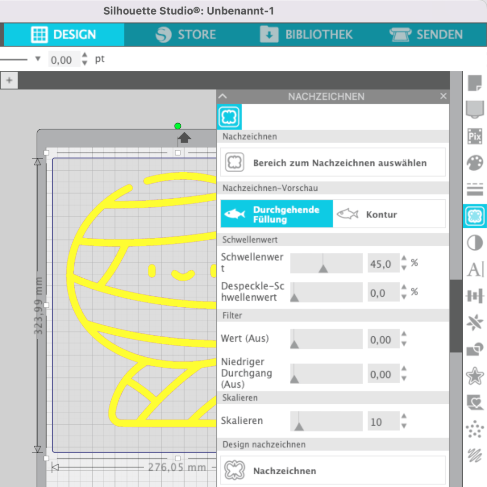Open the text style 'A' panel

pyautogui.click(x=475, y=269)
